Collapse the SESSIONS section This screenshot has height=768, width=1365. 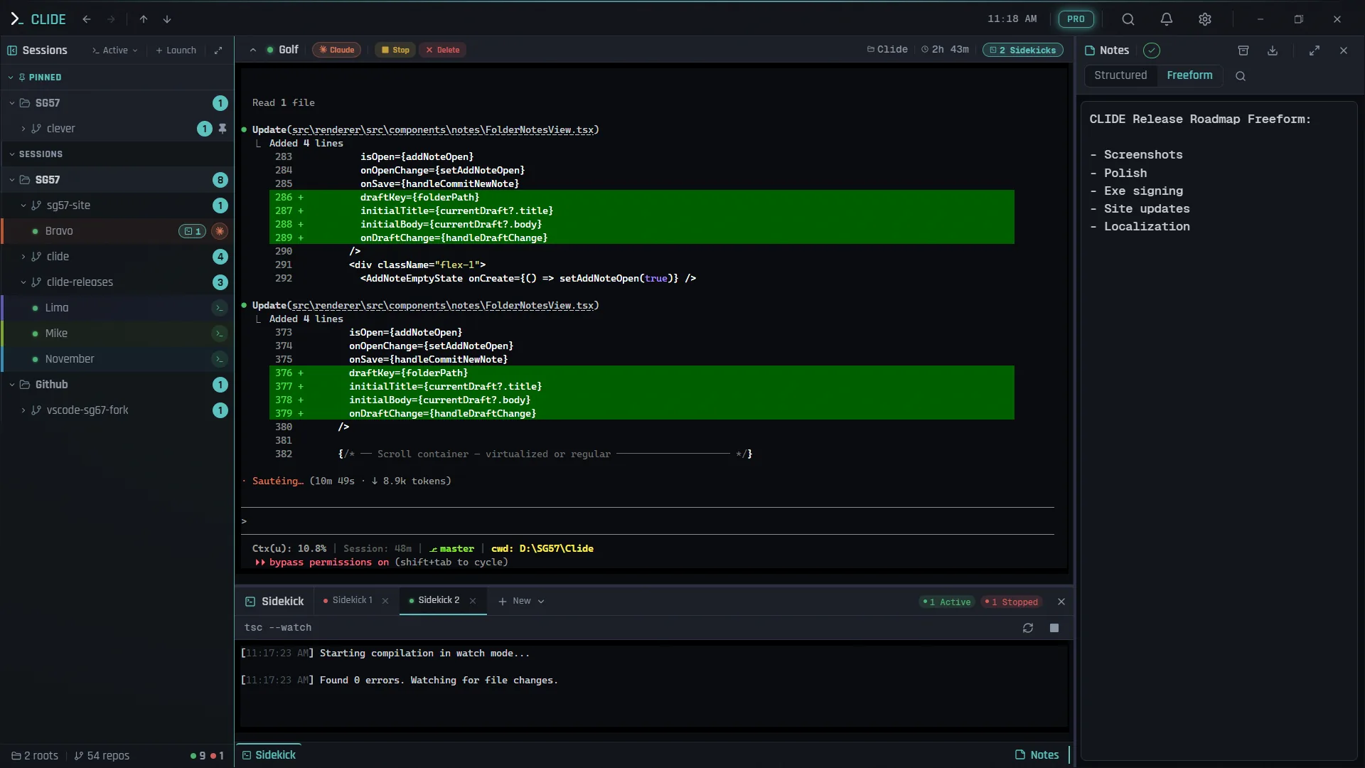click(x=11, y=154)
